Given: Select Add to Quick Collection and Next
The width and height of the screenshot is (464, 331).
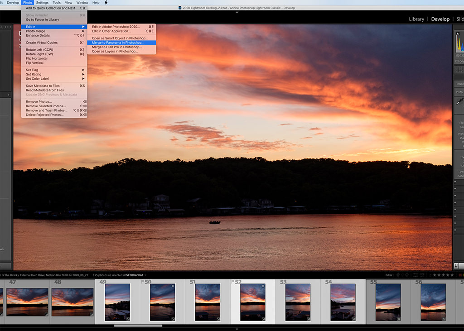Looking at the screenshot, I should pyautogui.click(x=54, y=8).
